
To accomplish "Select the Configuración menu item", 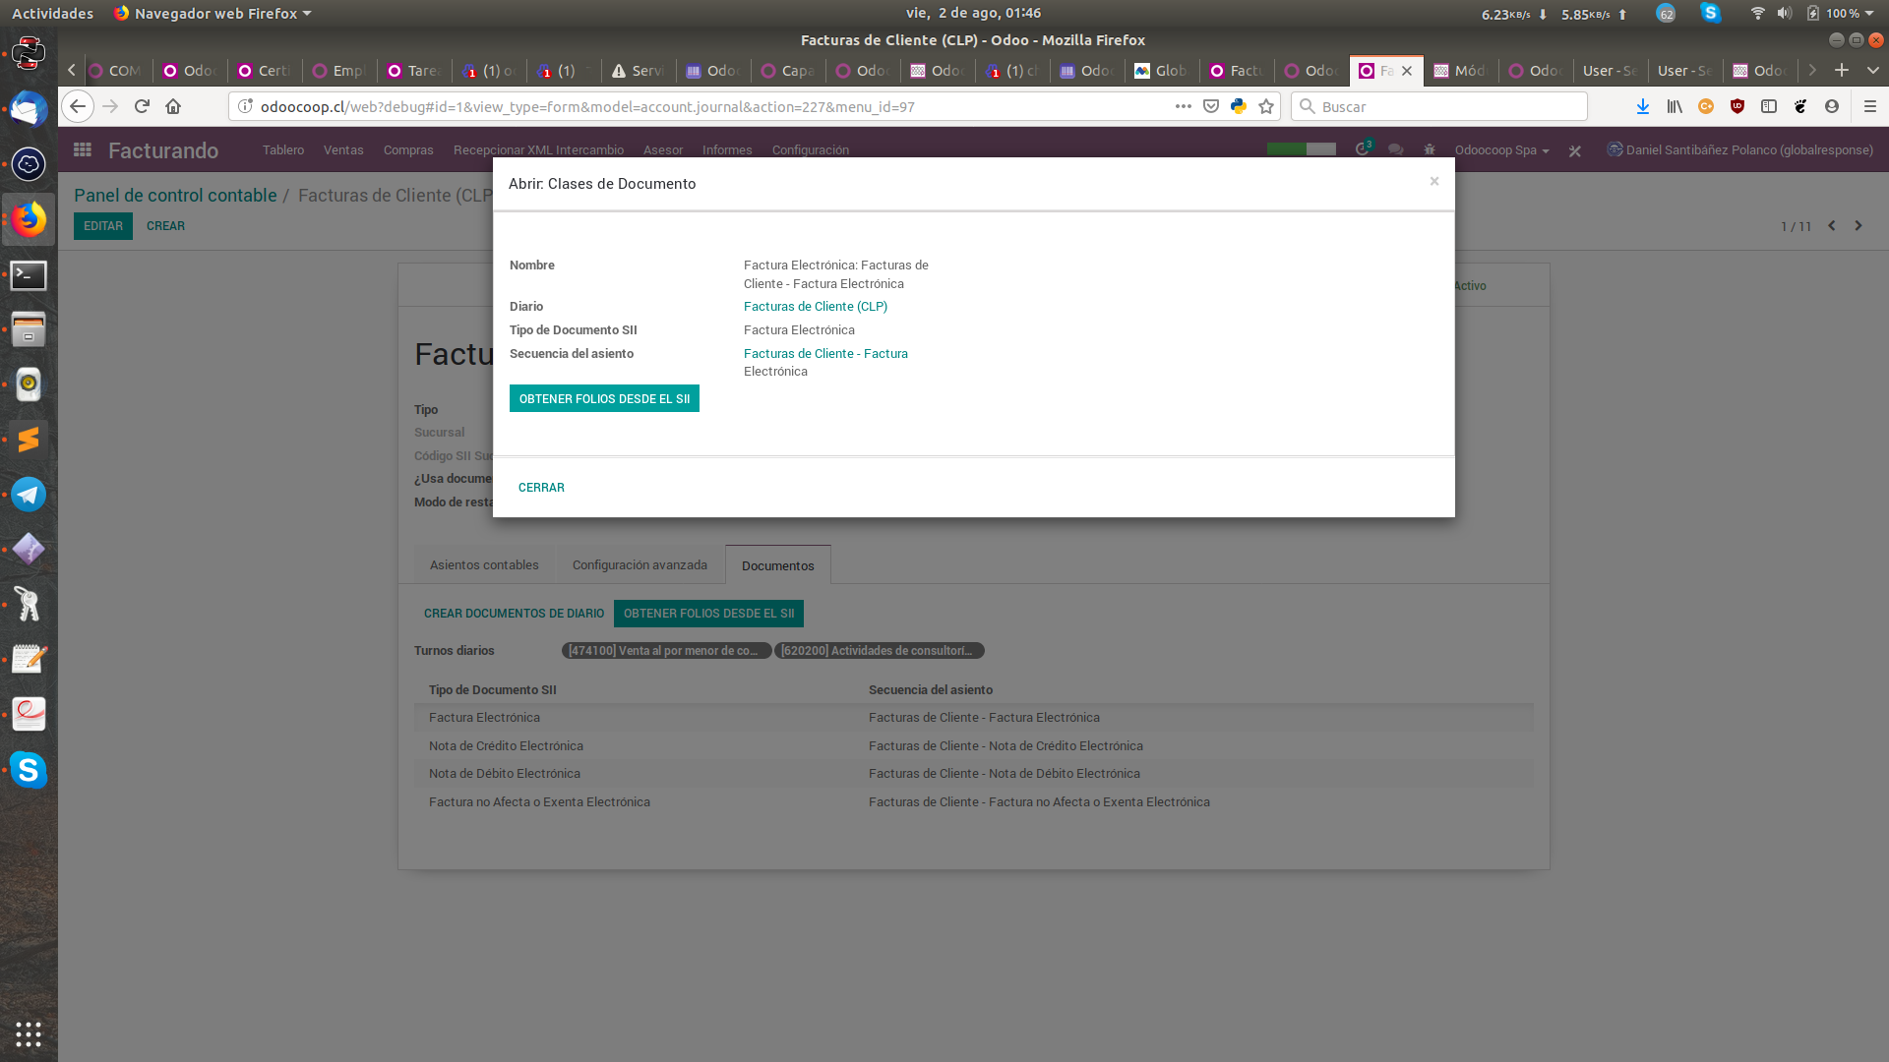I will (x=811, y=149).
